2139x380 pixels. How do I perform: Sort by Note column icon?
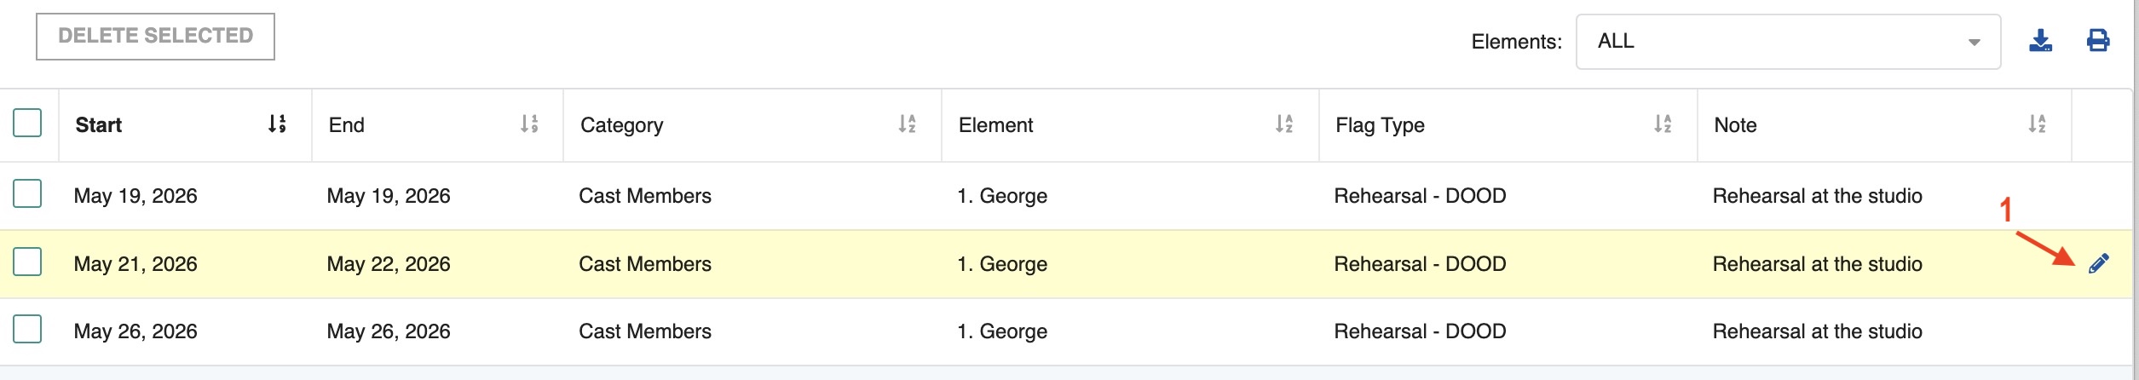pyautogui.click(x=2037, y=124)
